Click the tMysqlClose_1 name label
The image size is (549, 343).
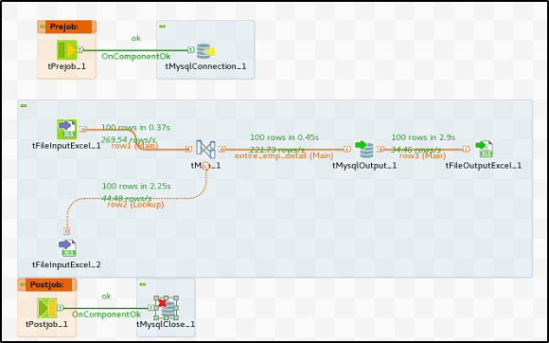[x=166, y=324]
